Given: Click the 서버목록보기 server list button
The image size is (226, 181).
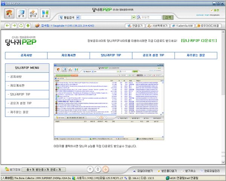Looking at the screenshot, I should click(x=157, y=26).
